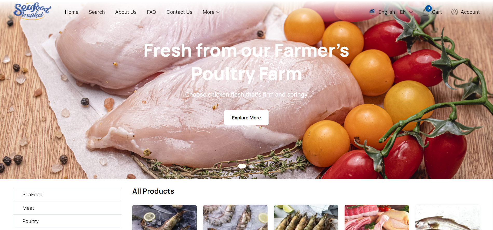Click the US flag language icon
Image resolution: width=493 pixels, height=230 pixels.
373,12
